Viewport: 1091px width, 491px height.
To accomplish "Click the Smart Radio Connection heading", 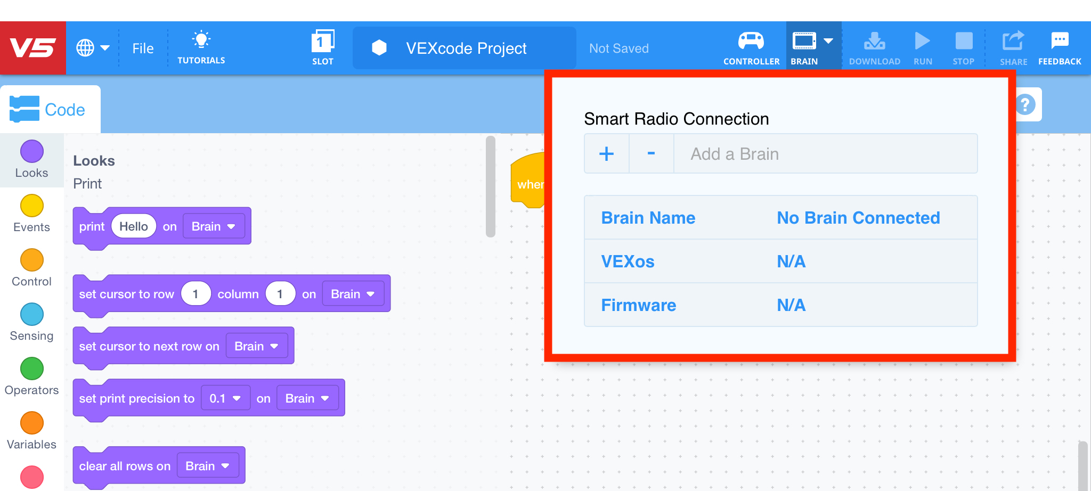I will point(676,119).
